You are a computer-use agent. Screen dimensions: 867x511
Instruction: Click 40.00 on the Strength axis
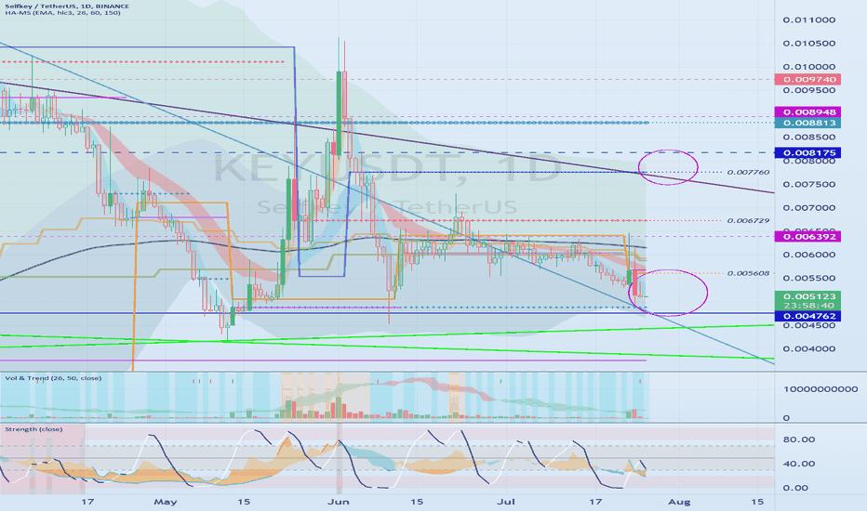pos(799,464)
